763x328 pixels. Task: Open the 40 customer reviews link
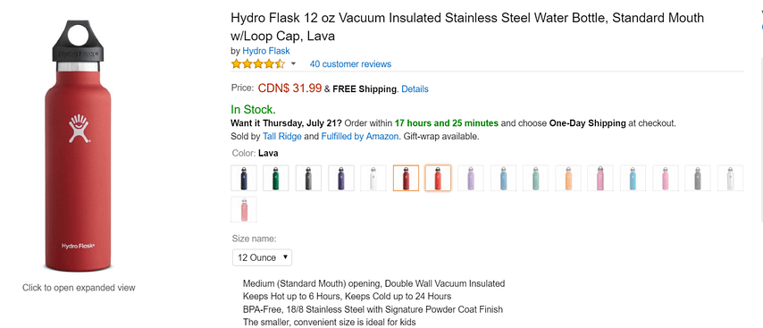tap(350, 64)
